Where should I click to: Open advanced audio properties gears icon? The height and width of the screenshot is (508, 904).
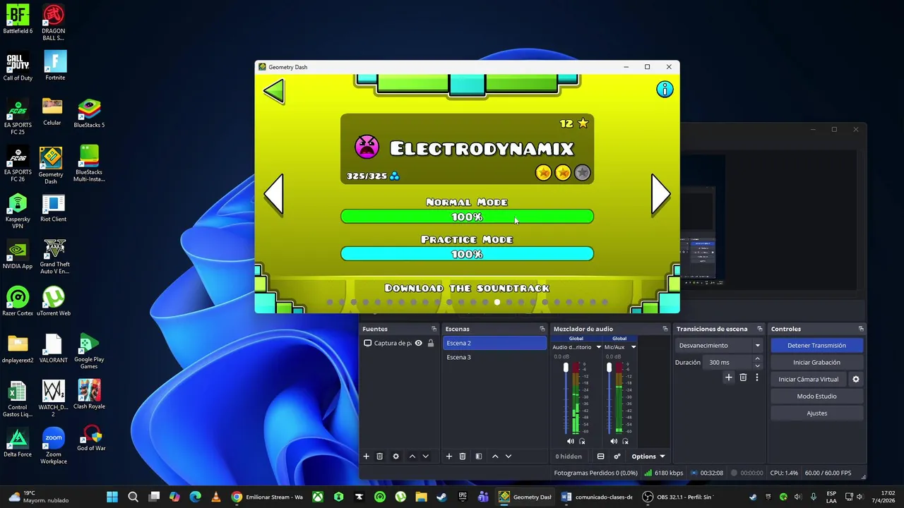[617, 456]
